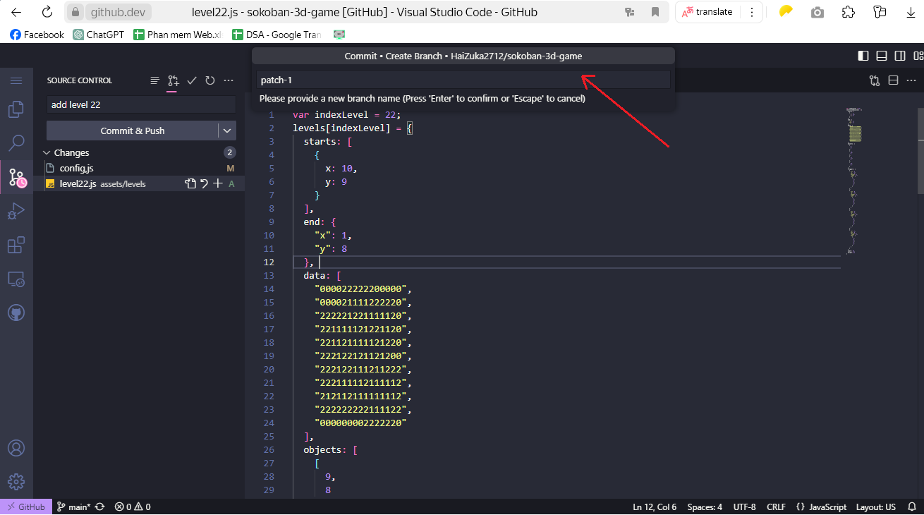Toggle the bottom Panel layout button
The height and width of the screenshot is (515, 924).
[882, 56]
